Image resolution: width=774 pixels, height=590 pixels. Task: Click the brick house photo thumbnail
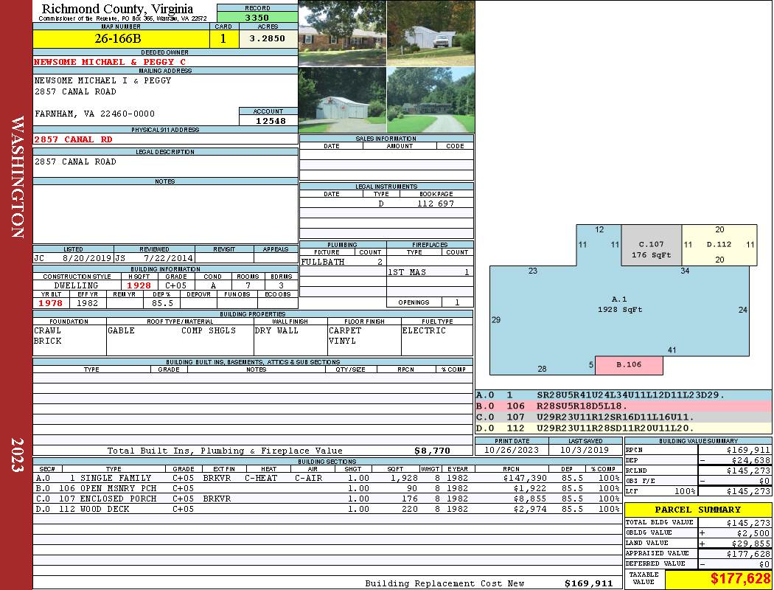[342, 33]
